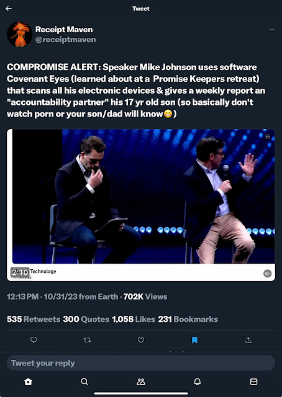Open the Search tab magnifier
The width and height of the screenshot is (282, 397).
[x=84, y=381]
